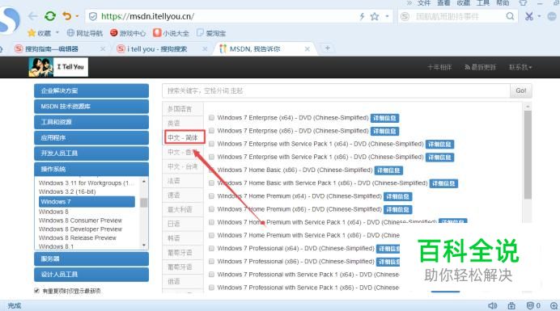The height and width of the screenshot is (311, 560).
Task: Select Windows 8.1 in OS list
Action: coord(56,246)
